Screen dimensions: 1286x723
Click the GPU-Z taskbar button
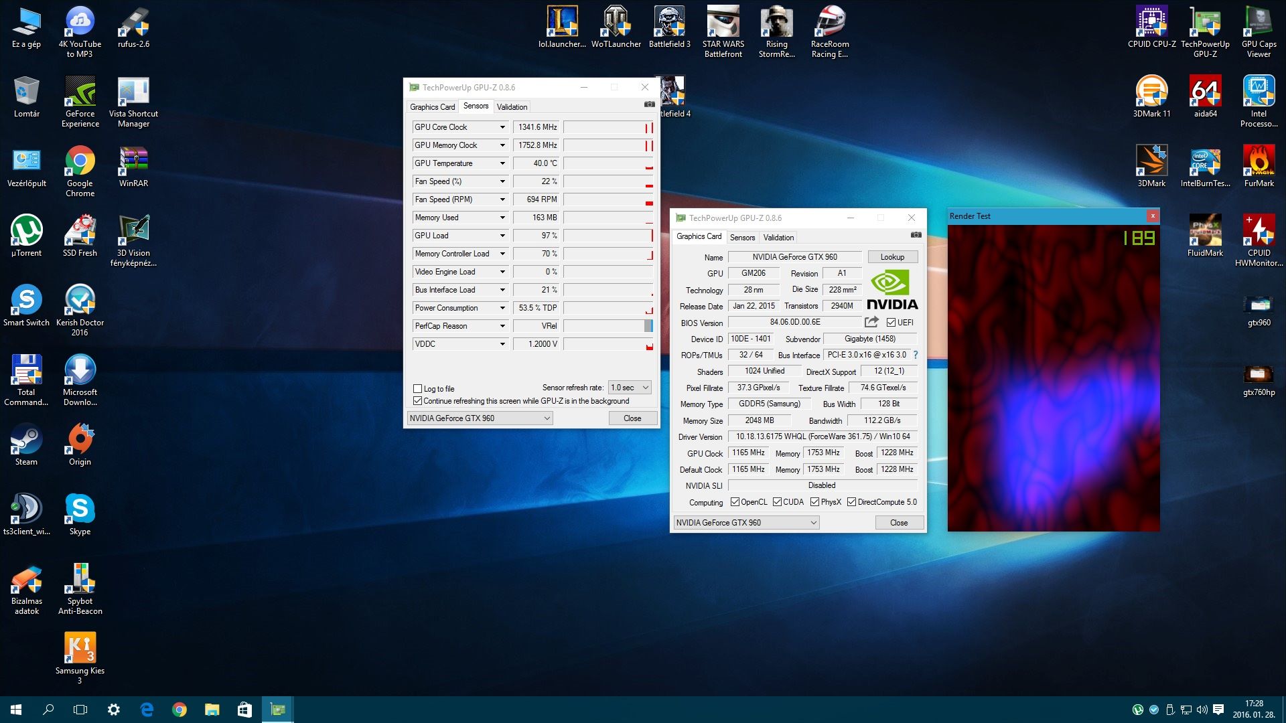point(277,710)
